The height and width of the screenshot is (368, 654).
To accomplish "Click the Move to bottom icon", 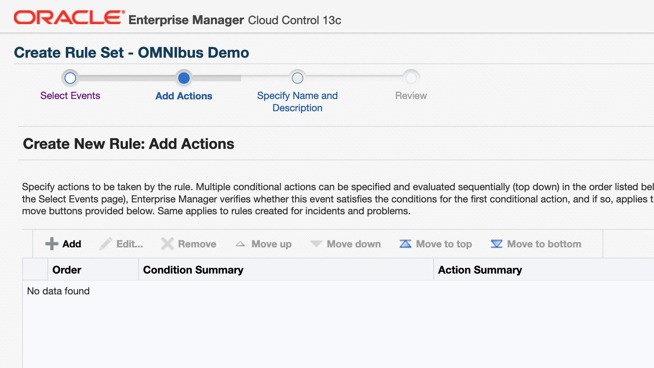I will [x=496, y=244].
